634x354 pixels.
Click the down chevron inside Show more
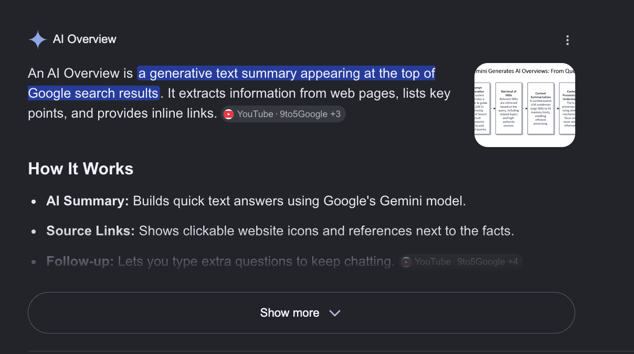point(335,313)
